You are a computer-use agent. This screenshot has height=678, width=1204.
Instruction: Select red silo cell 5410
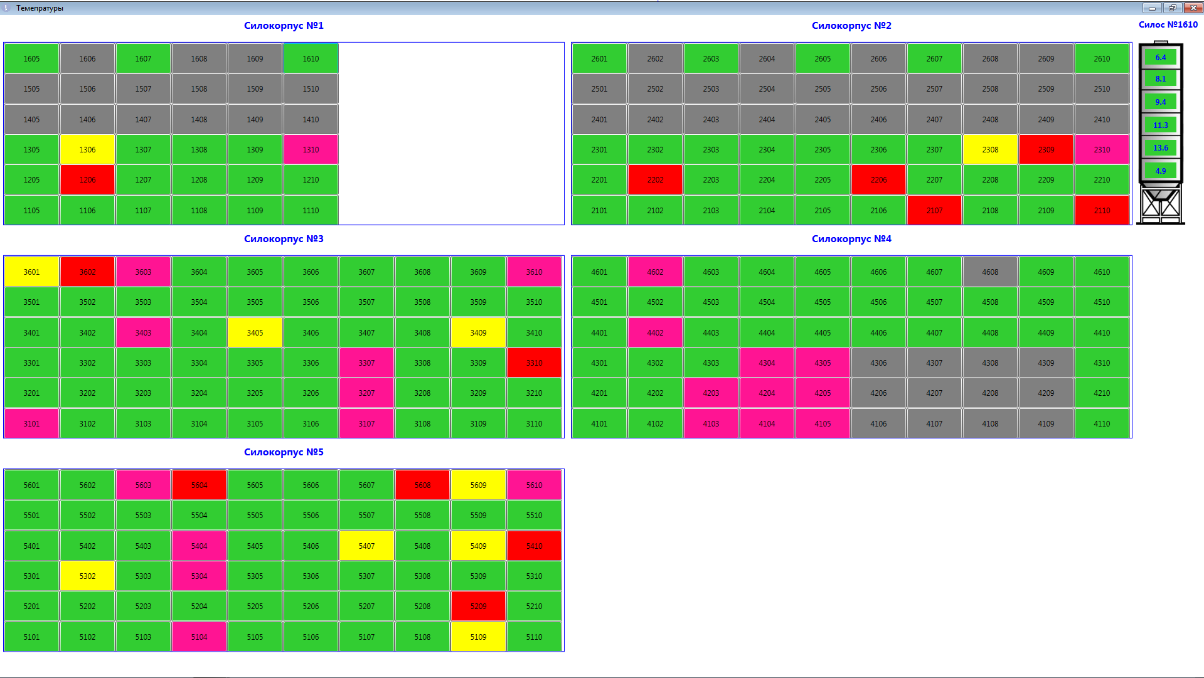534,546
